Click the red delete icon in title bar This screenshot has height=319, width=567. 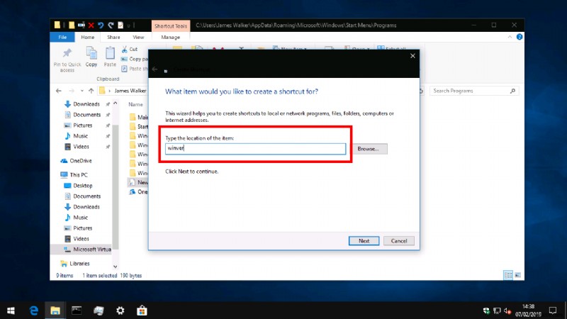pyautogui.click(x=91, y=26)
